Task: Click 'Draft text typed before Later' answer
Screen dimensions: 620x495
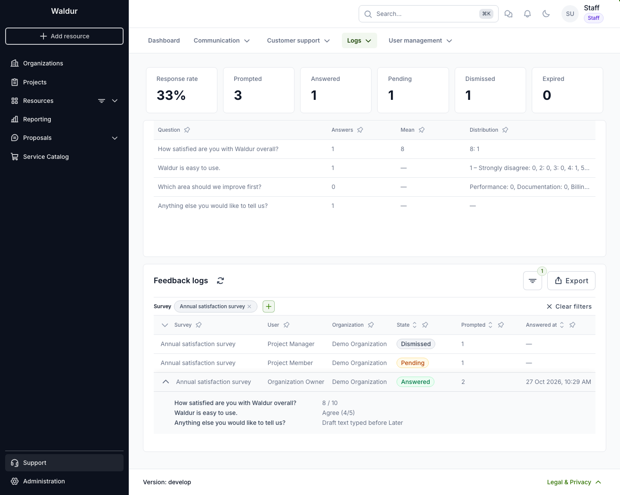Action: (x=363, y=423)
